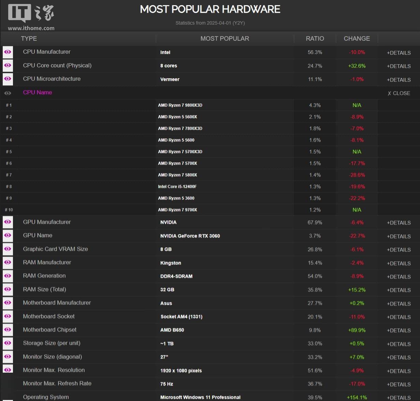Expand +DETAILS for RAM Size (Total)
Screen dimensions: 420x401
[399, 290]
